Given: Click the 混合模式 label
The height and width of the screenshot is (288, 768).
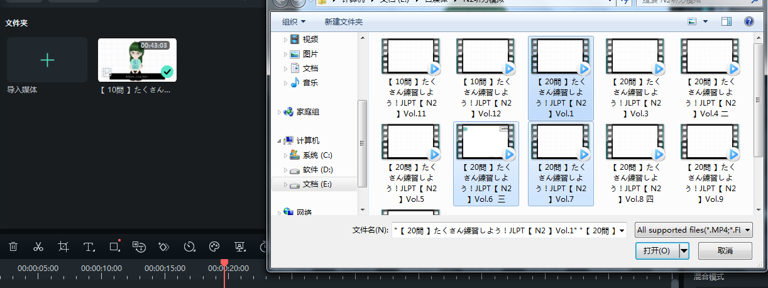Looking at the screenshot, I should point(709,276).
